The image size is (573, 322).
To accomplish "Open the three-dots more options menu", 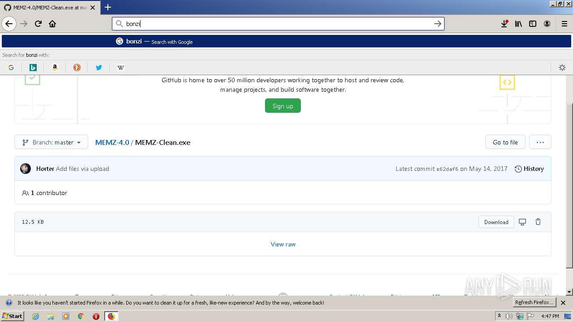I will [x=540, y=142].
